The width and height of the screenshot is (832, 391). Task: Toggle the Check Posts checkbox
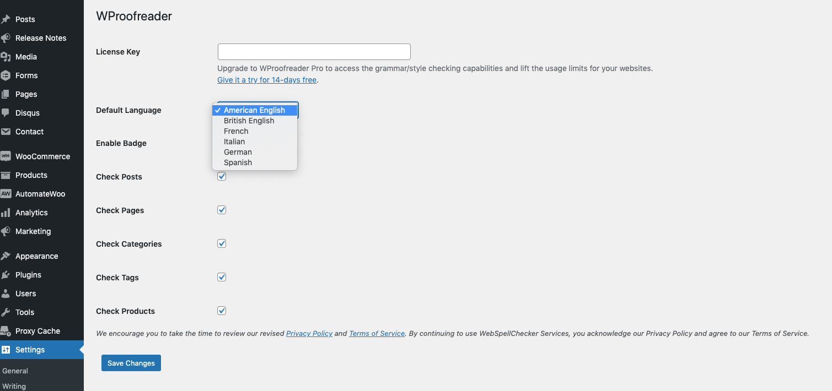222,176
